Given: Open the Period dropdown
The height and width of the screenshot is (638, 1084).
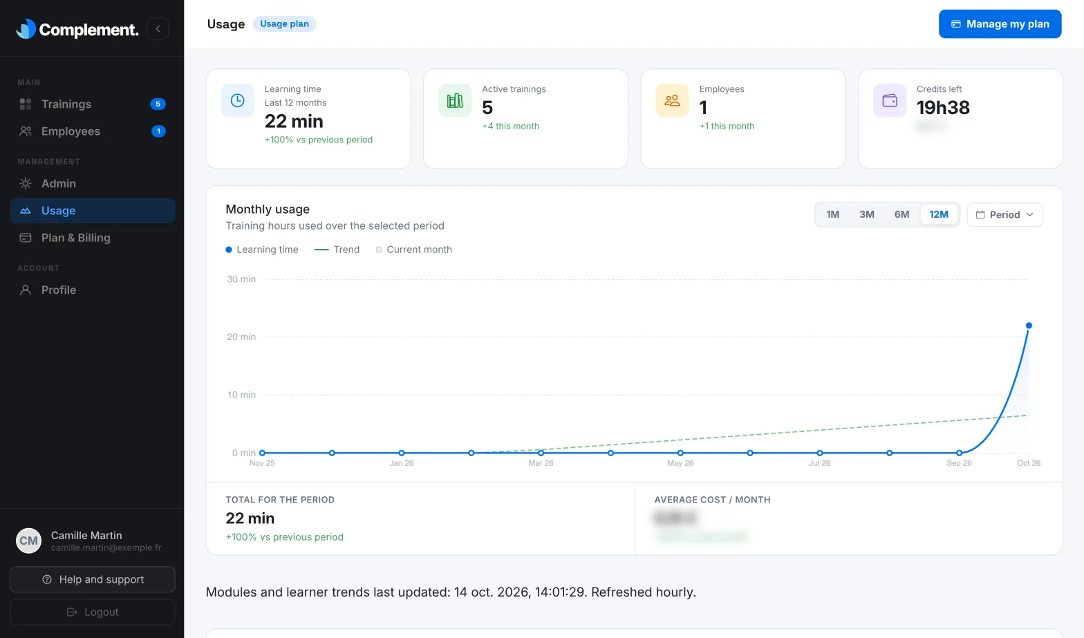Looking at the screenshot, I should (x=1004, y=215).
